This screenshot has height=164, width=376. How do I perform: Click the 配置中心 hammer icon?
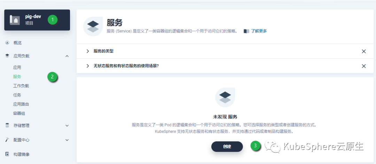[x=7, y=140]
